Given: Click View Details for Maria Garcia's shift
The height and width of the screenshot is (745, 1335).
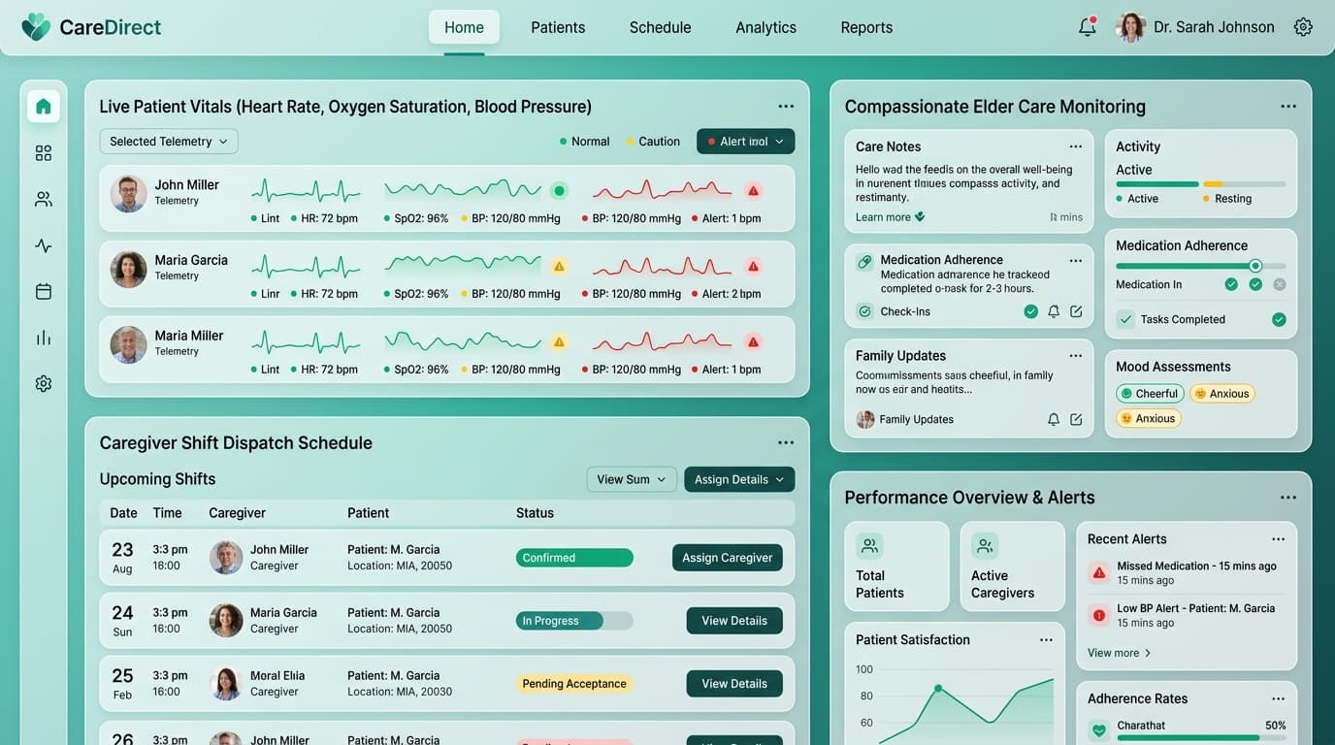Looking at the screenshot, I should click(734, 621).
